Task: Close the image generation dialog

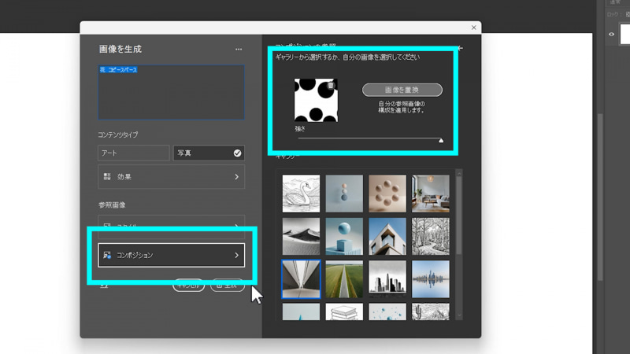Action: pos(474,28)
